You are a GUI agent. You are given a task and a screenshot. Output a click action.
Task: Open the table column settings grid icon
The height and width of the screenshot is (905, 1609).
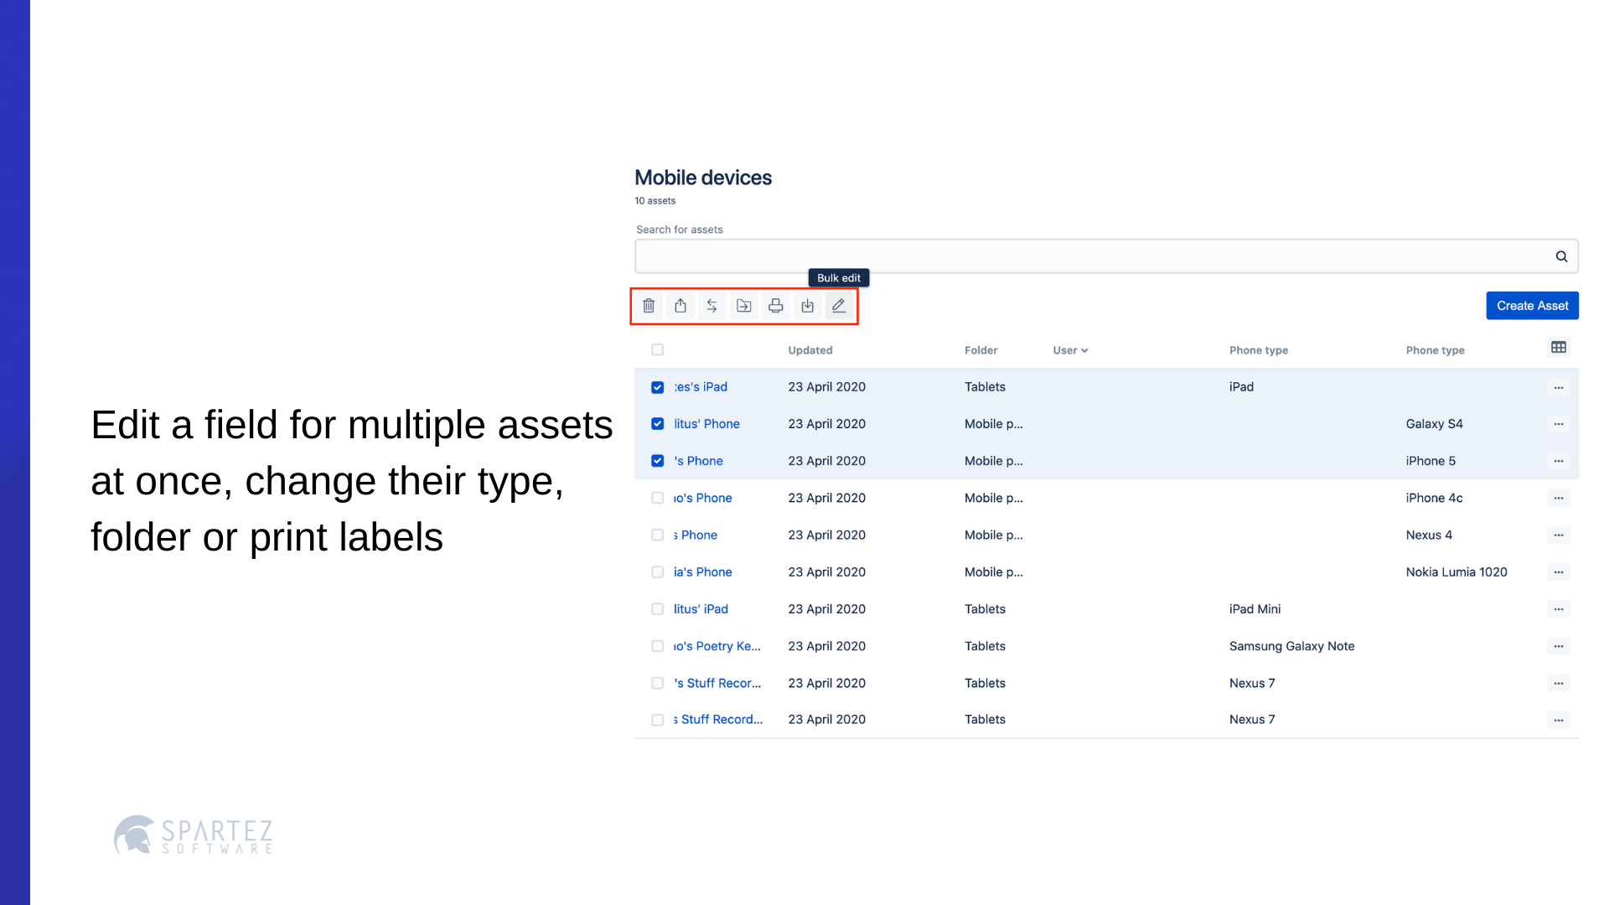1558,347
